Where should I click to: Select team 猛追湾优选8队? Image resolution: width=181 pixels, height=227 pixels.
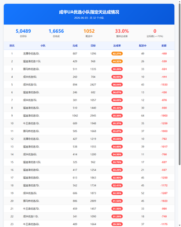coord(31,178)
